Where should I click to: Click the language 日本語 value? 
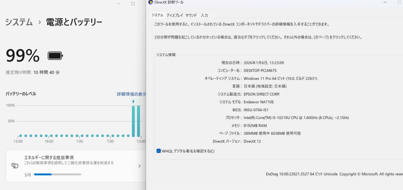click(265, 86)
